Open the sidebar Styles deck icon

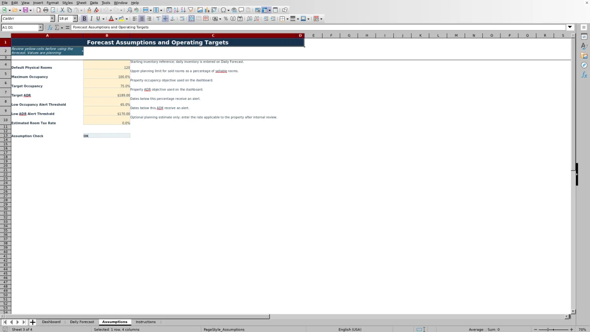click(x=584, y=46)
